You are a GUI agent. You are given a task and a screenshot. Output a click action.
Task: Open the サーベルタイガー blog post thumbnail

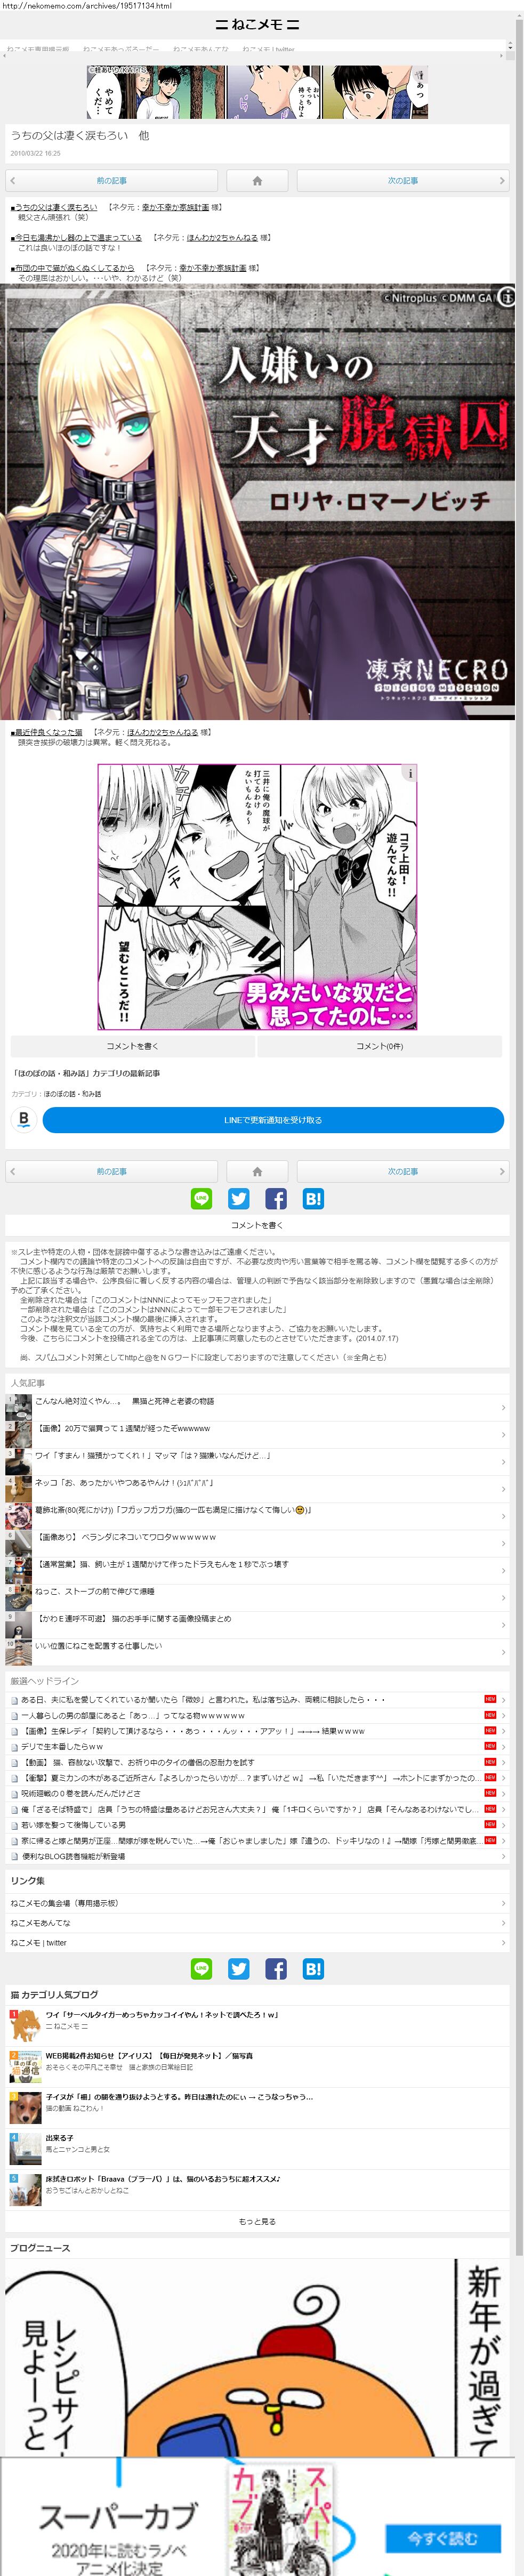[x=25, y=2026]
